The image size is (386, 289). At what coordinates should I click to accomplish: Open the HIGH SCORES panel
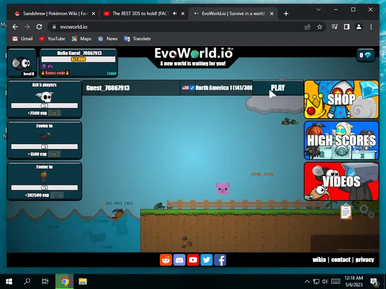pos(342,140)
